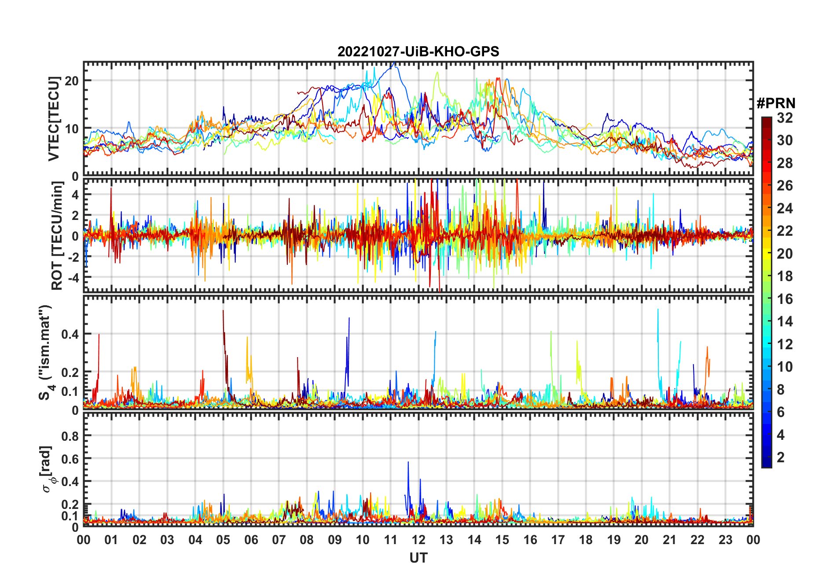
Task: Click the ROT [TECU/min] y-axis label
Action: [x=57, y=236]
